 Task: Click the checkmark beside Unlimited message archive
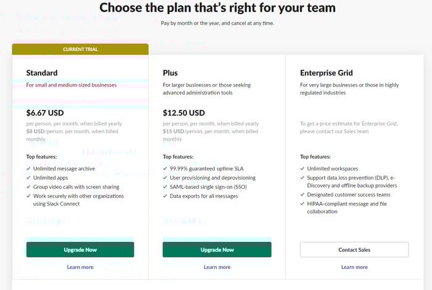click(29, 168)
